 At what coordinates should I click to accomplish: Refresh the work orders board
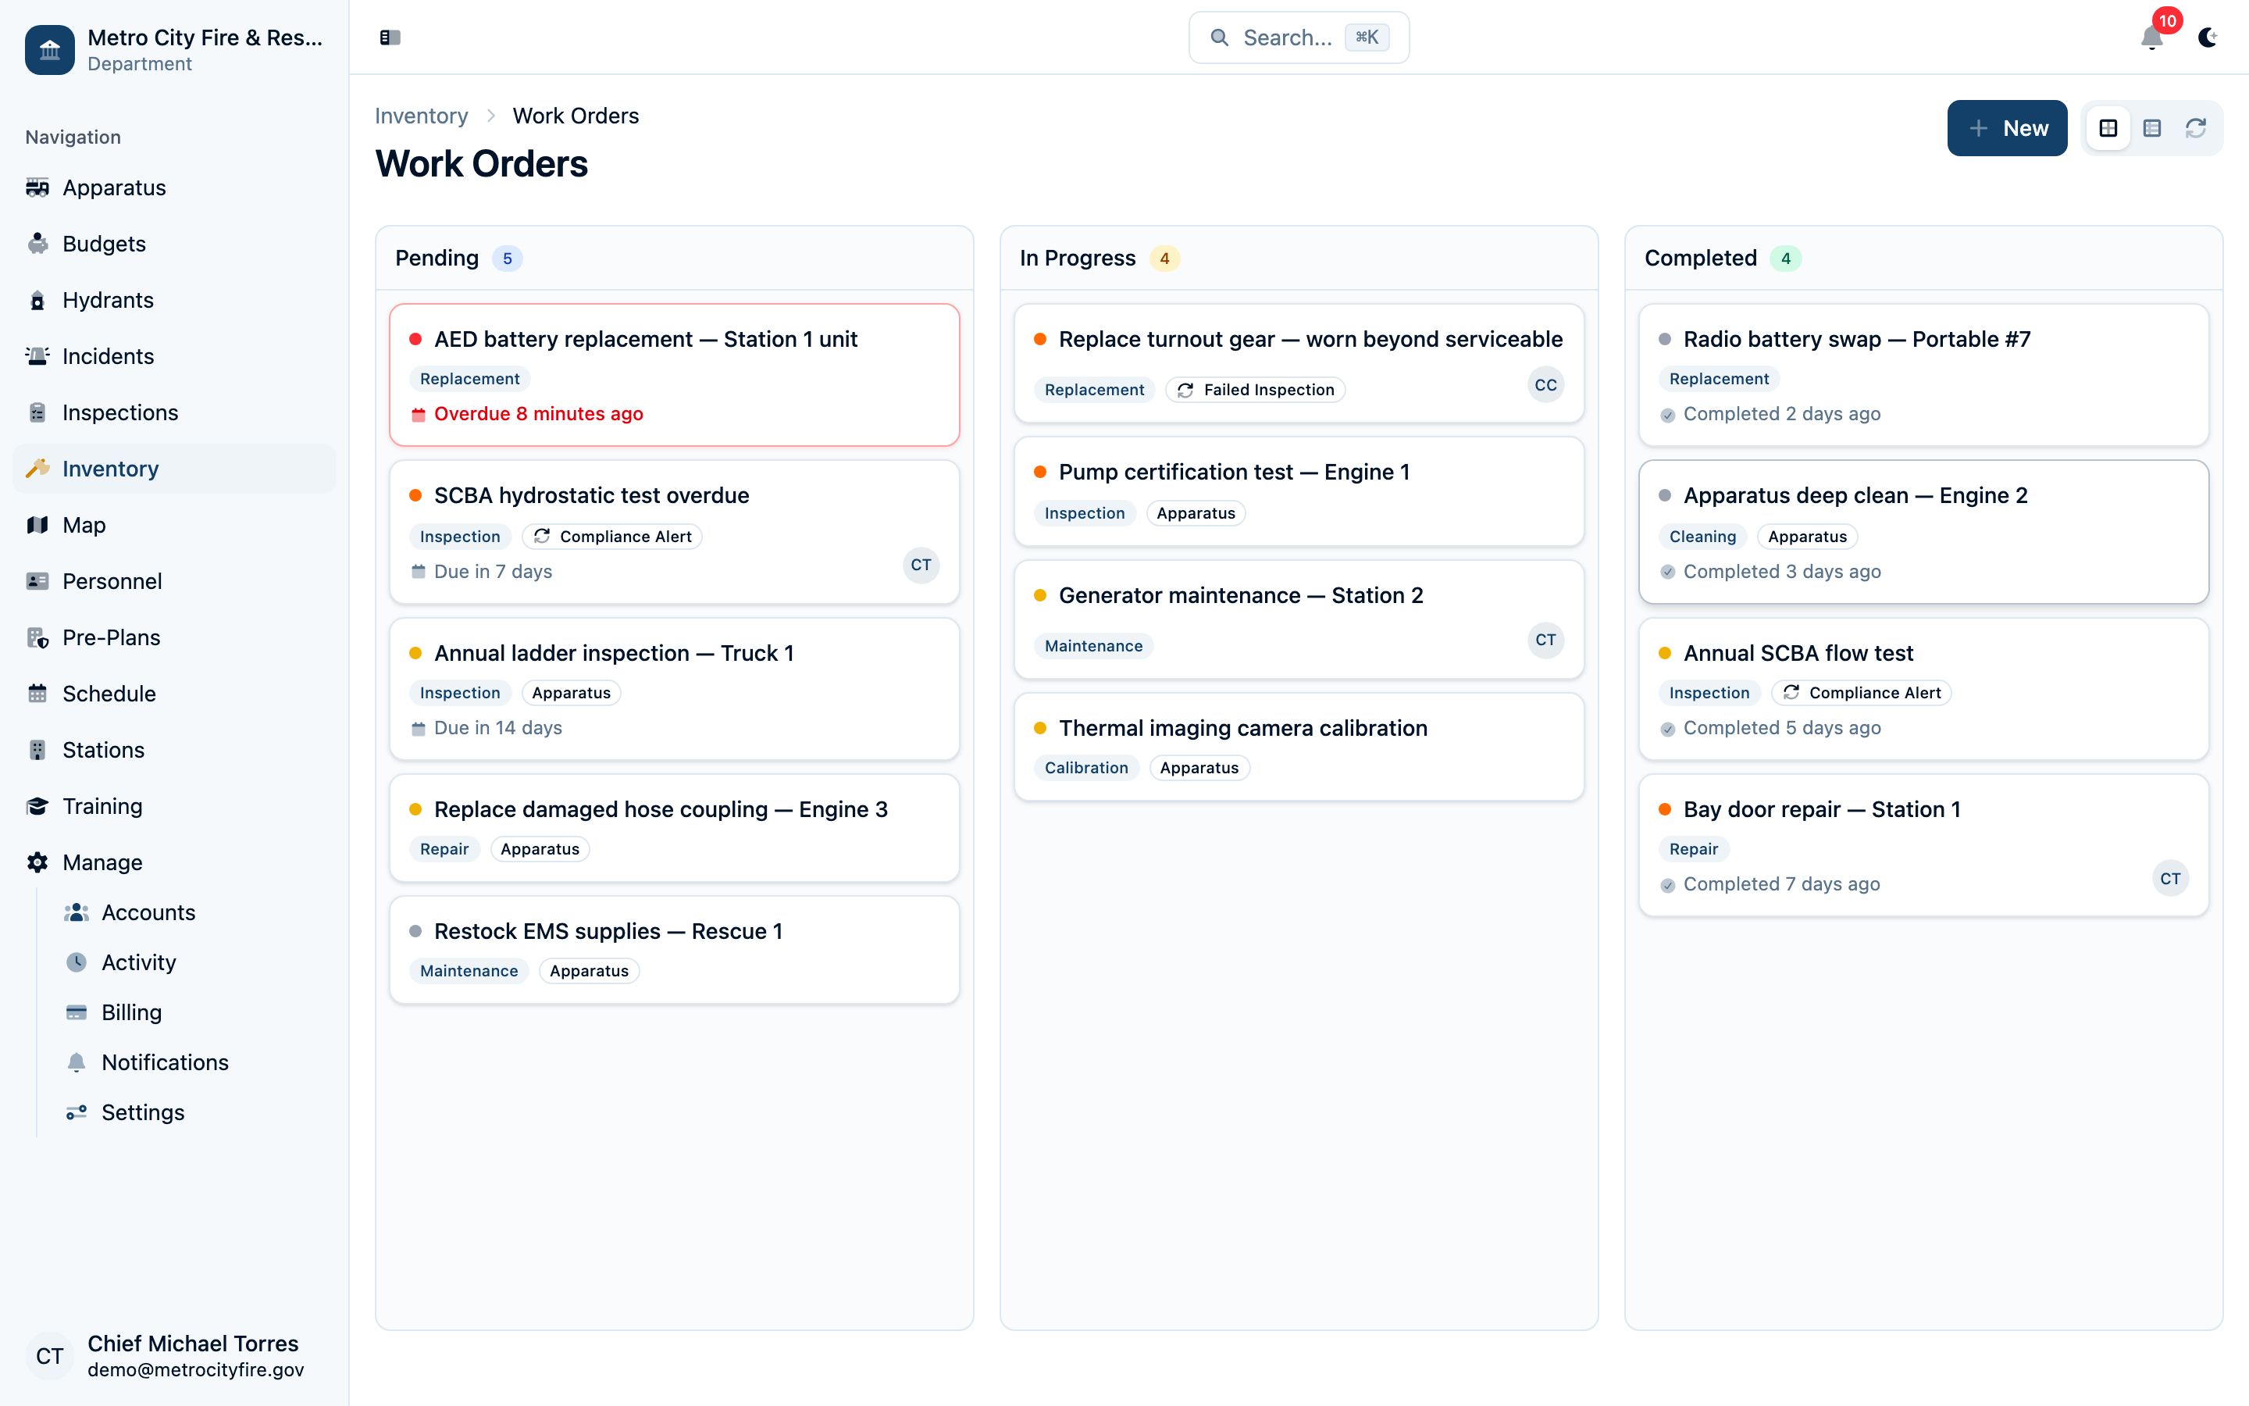(x=2195, y=127)
